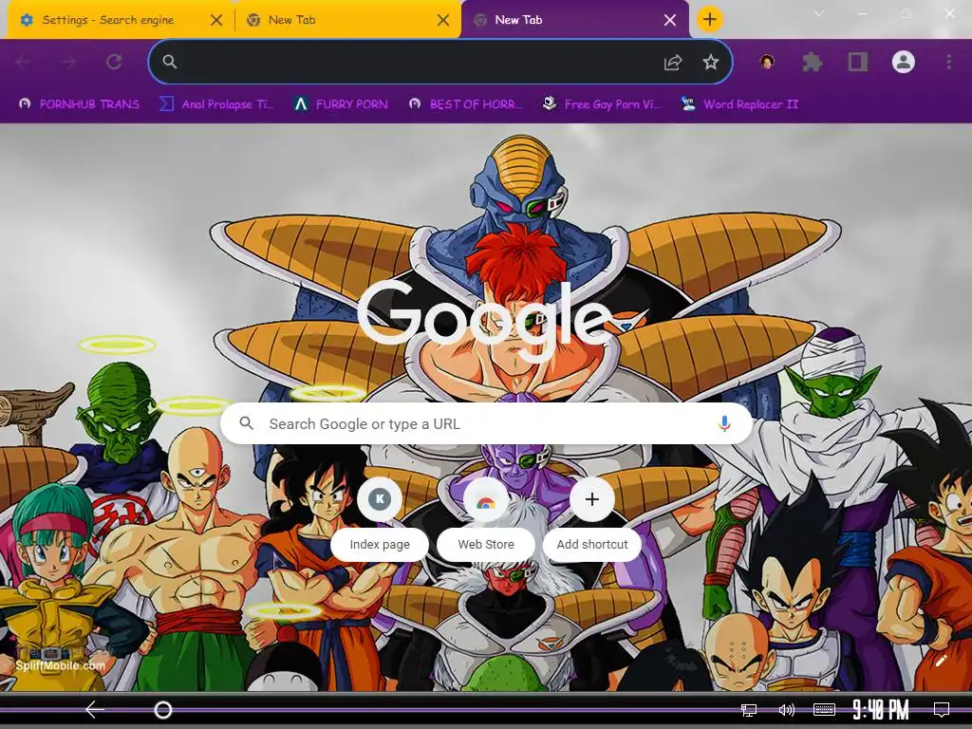Start voice search with the microphone icon
The image size is (972, 729).
(723, 423)
